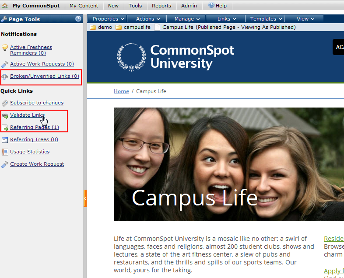Click the Notifications section heading
This screenshot has height=278, width=344.
[x=19, y=34]
